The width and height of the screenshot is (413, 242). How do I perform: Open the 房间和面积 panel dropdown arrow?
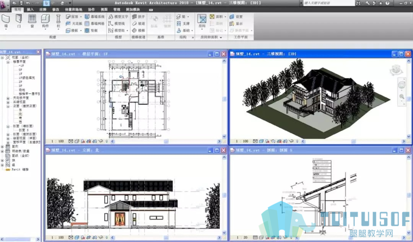tap(221, 38)
